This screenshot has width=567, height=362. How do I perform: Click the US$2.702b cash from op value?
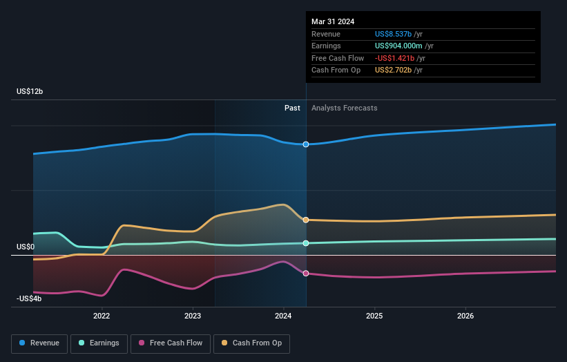point(393,70)
